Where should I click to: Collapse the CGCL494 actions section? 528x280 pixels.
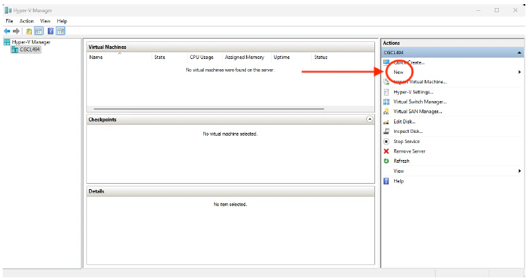tap(519, 53)
